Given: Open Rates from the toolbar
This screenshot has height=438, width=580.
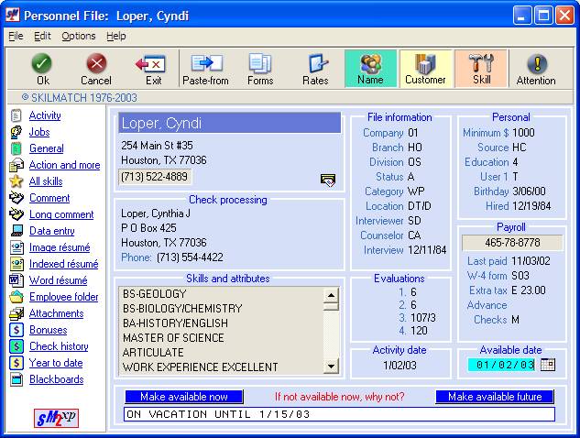Looking at the screenshot, I should (x=315, y=63).
